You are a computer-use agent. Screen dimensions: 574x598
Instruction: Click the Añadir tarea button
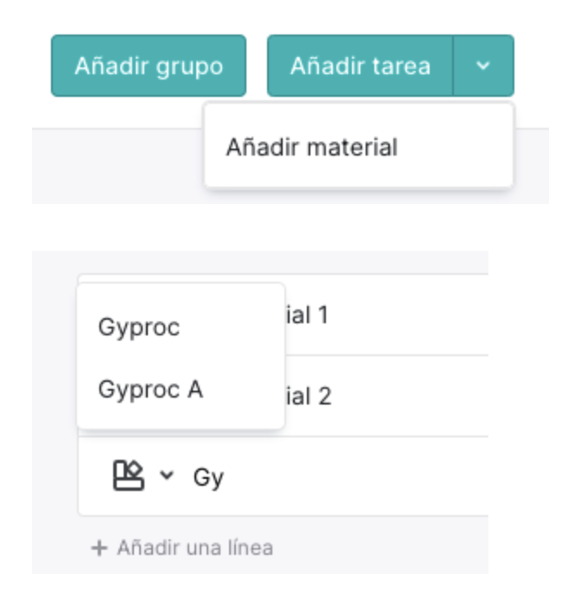coord(360,66)
